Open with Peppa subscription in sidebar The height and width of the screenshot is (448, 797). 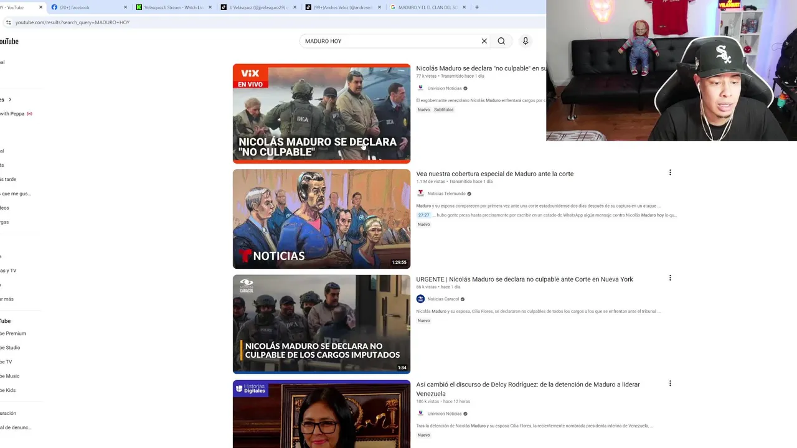12,114
